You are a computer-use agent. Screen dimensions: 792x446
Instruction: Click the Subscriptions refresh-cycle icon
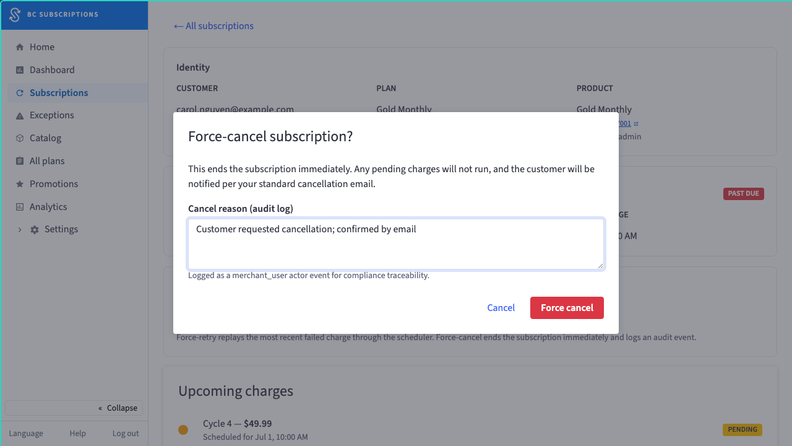point(20,93)
